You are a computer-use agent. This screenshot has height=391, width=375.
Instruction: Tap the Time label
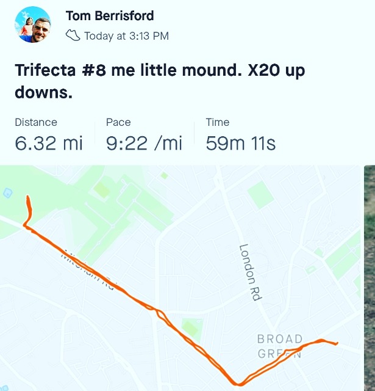pyautogui.click(x=218, y=122)
